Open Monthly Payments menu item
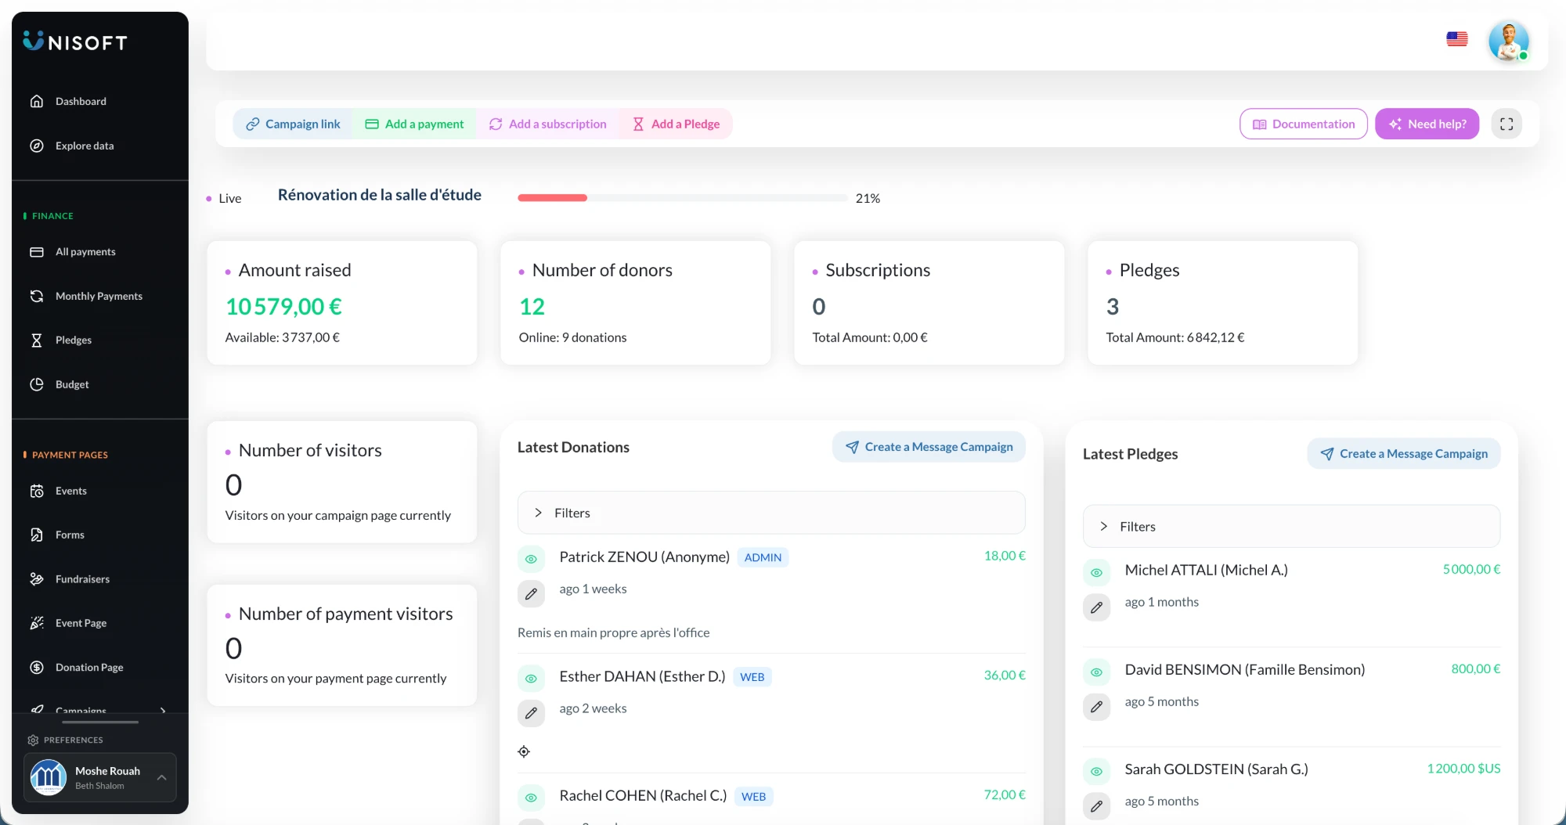Viewport: 1566px width, 825px height. point(99,296)
